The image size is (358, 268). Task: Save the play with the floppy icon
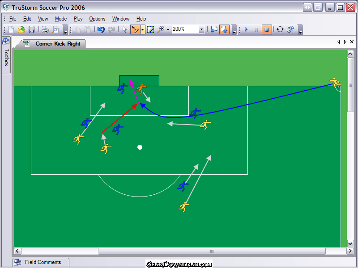coord(31,29)
